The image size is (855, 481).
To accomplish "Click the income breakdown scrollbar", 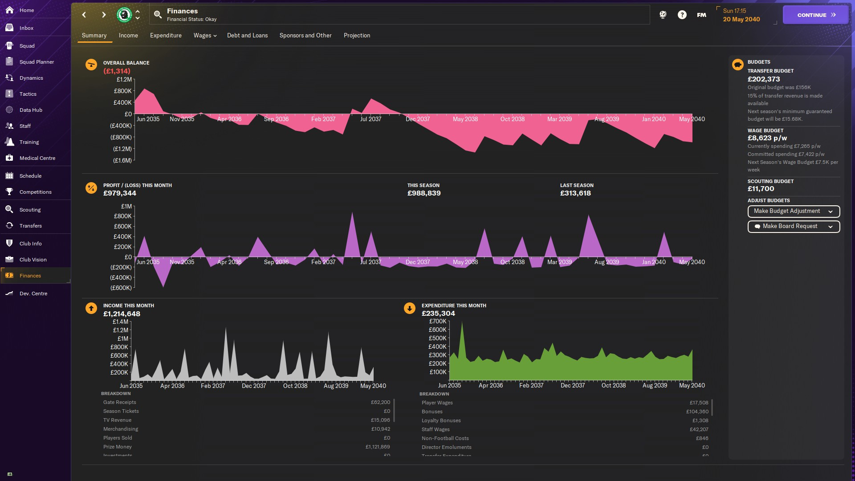I will [394, 410].
